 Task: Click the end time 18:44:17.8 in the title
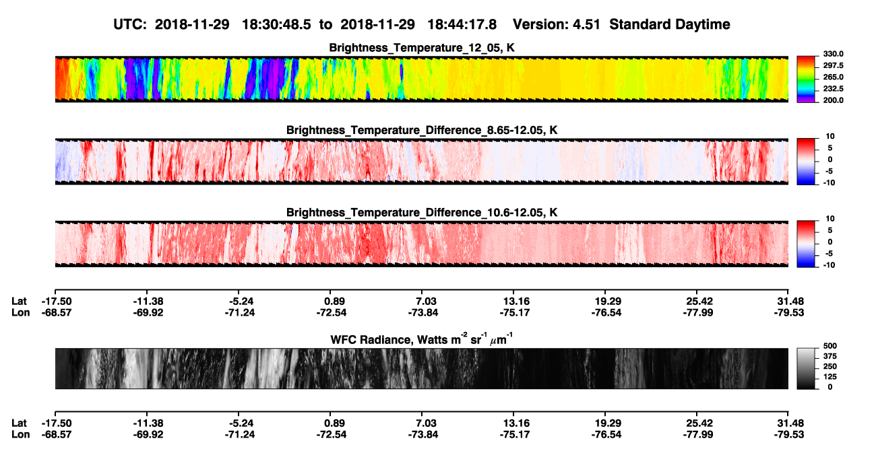[x=462, y=24]
